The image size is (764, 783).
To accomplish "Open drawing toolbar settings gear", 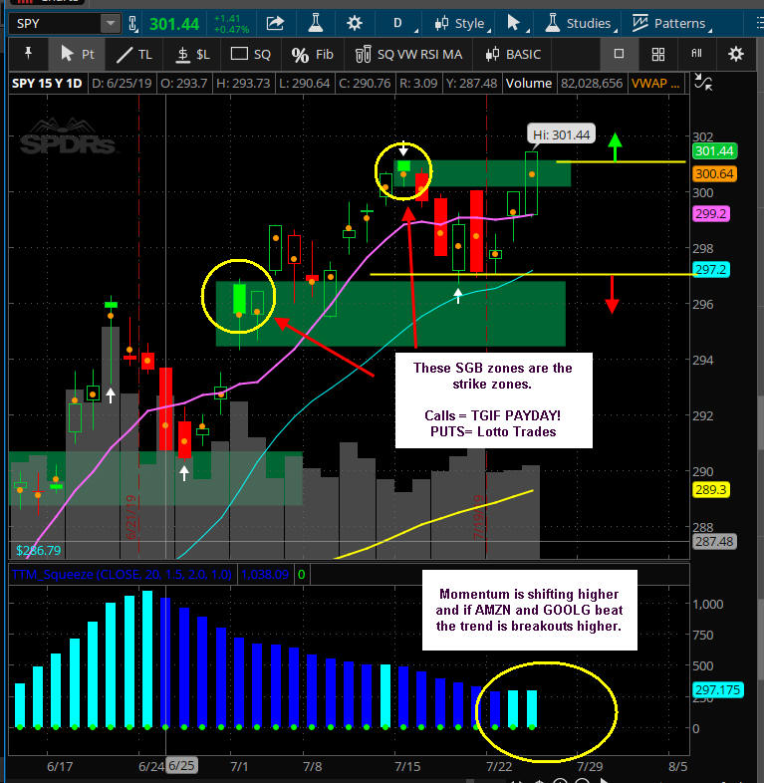I will (735, 54).
